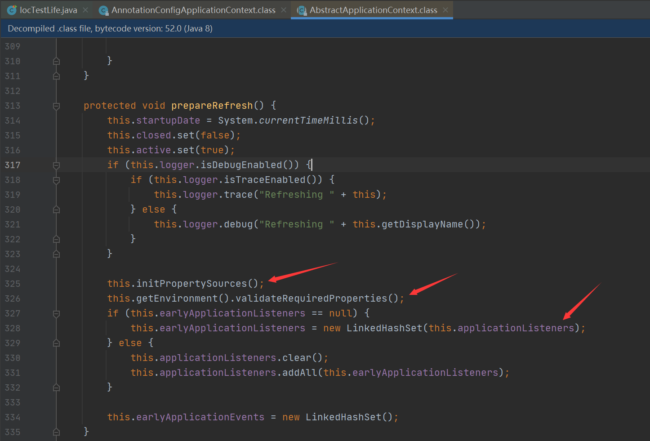Click the closed field on line 315
Image resolution: width=650 pixels, height=441 pixels.
154,135
